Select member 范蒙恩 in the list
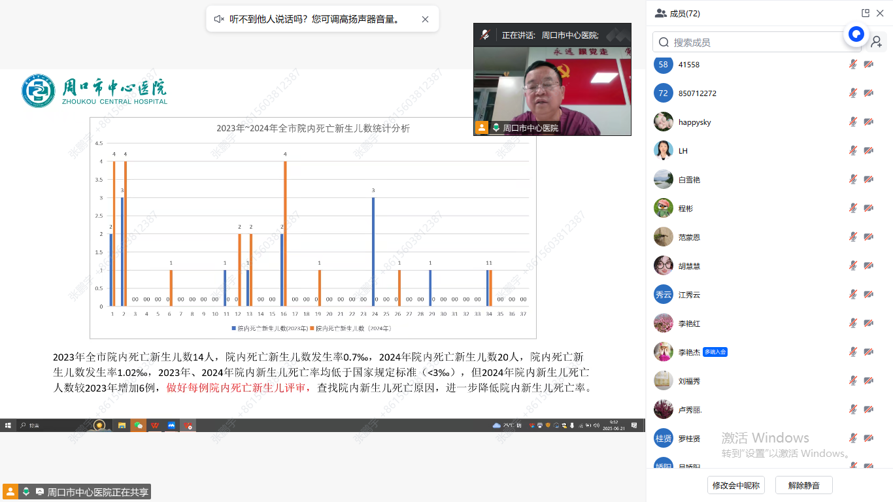The image size is (893, 502). tap(769, 237)
